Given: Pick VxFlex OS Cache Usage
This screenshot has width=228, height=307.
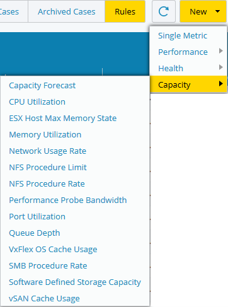Looking at the screenshot, I should click(53, 250).
